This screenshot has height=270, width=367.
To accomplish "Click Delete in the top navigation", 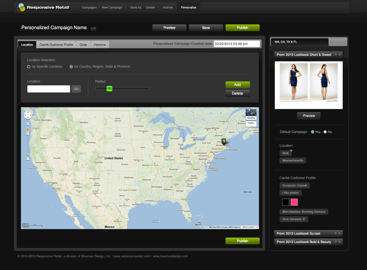I will point(150,8).
